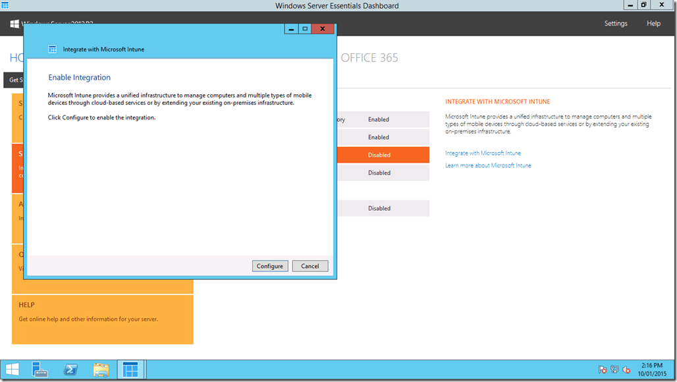Open the Settings menu

[x=616, y=23]
